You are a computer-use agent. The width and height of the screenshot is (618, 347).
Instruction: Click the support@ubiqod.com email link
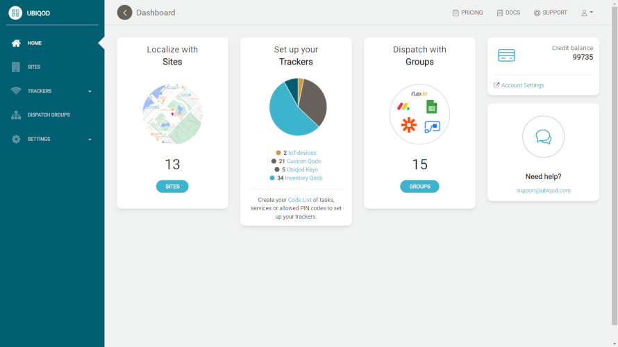tap(543, 190)
